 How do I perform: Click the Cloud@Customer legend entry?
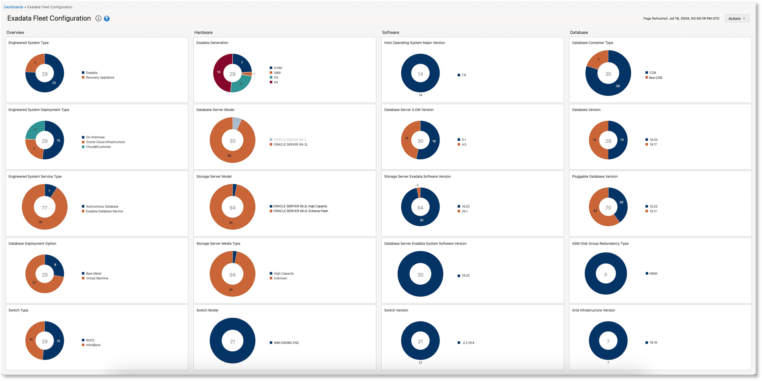pos(97,147)
